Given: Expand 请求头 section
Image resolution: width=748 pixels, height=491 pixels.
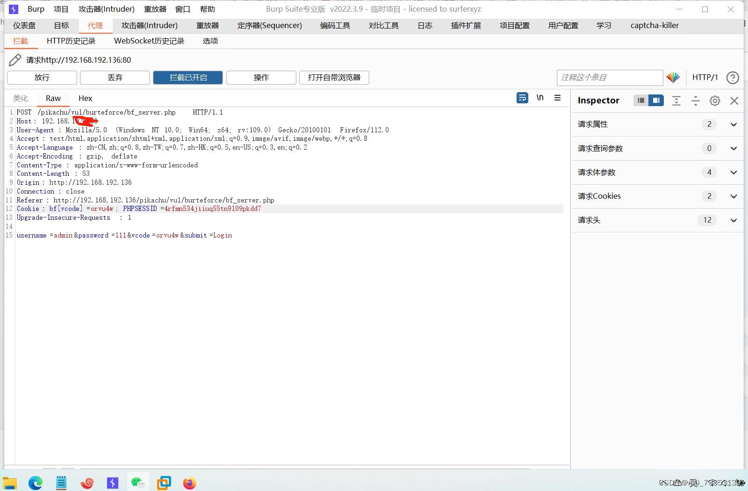Looking at the screenshot, I should point(658,220).
